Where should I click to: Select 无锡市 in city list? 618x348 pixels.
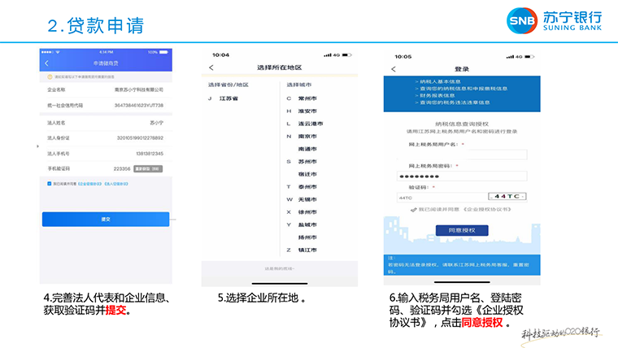pyautogui.click(x=307, y=199)
